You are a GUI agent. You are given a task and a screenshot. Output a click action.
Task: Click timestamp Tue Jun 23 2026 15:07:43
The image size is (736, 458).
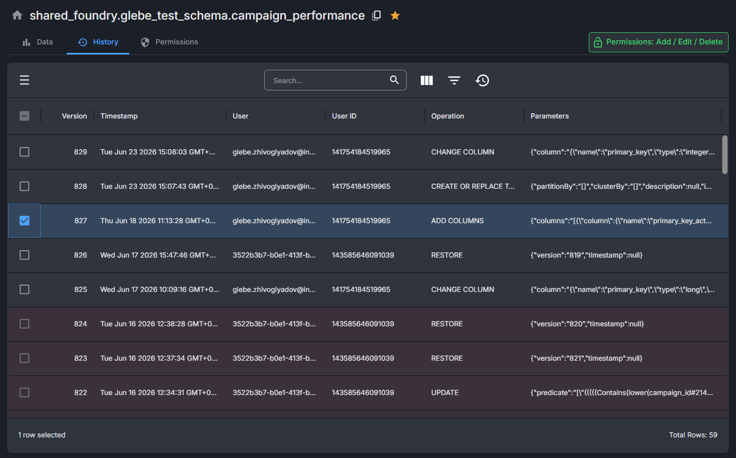tap(159, 186)
